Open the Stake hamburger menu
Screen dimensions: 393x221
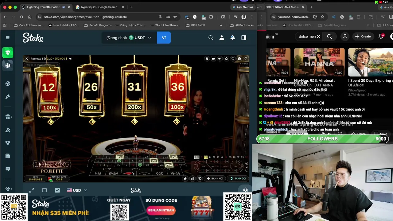(8, 37)
